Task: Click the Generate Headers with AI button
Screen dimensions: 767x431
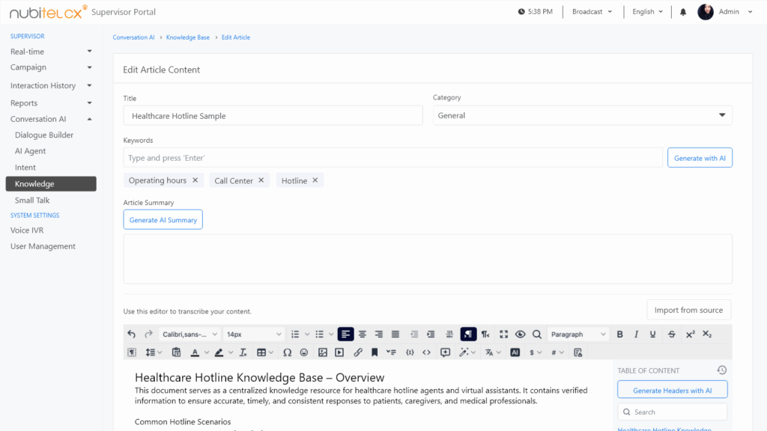Action: tap(672, 389)
